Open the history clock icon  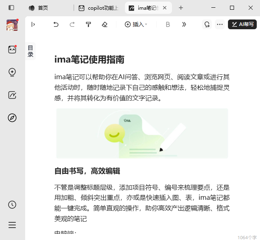tap(12, 205)
